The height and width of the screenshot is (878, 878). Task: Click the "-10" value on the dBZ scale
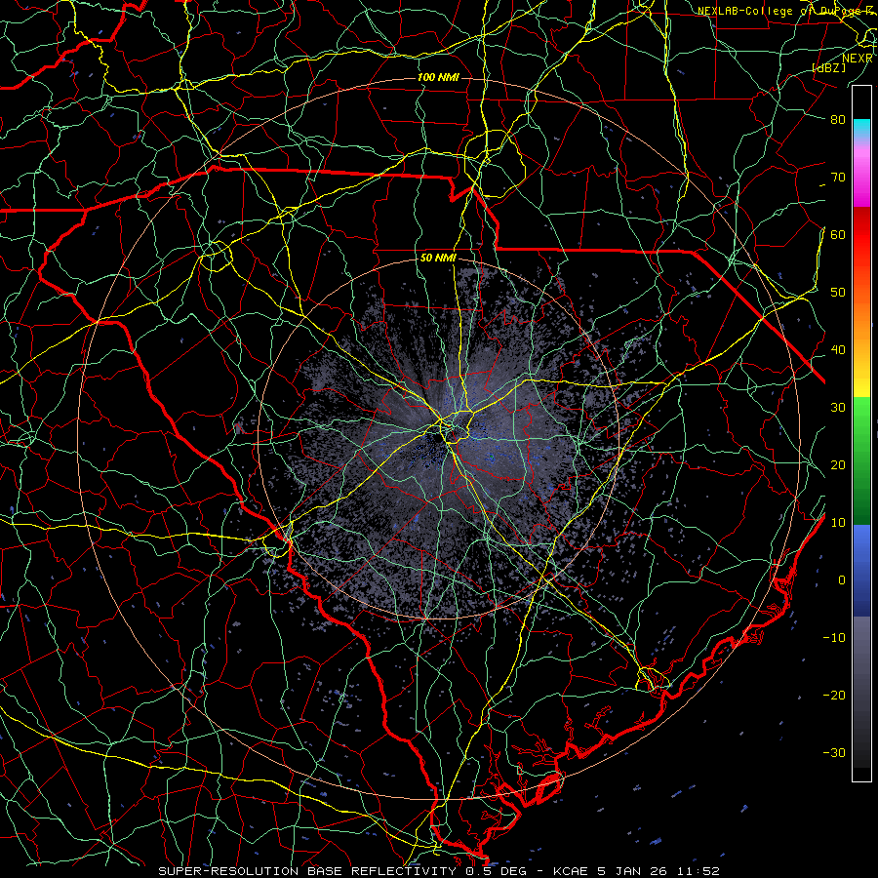click(834, 638)
